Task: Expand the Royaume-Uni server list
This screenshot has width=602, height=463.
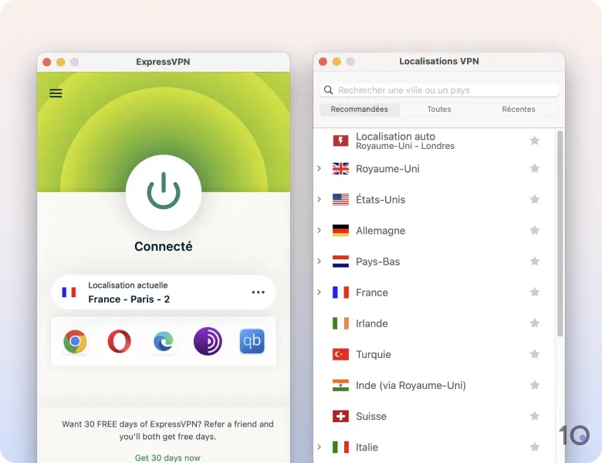Action: point(319,168)
